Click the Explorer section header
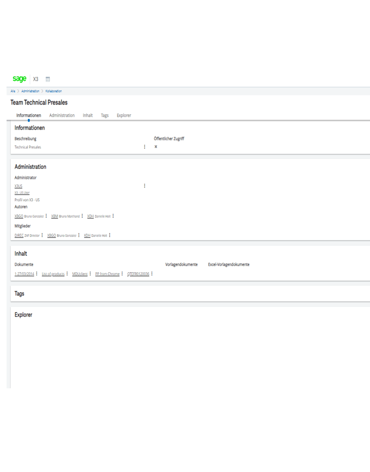The image size is (370, 472). tap(23, 315)
